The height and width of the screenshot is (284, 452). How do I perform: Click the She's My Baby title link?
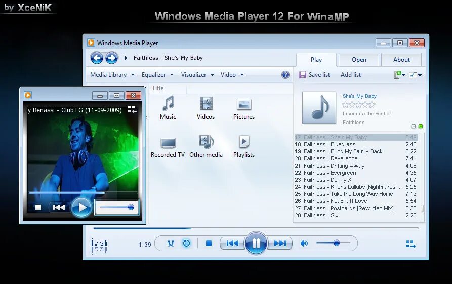pyautogui.click(x=359, y=96)
